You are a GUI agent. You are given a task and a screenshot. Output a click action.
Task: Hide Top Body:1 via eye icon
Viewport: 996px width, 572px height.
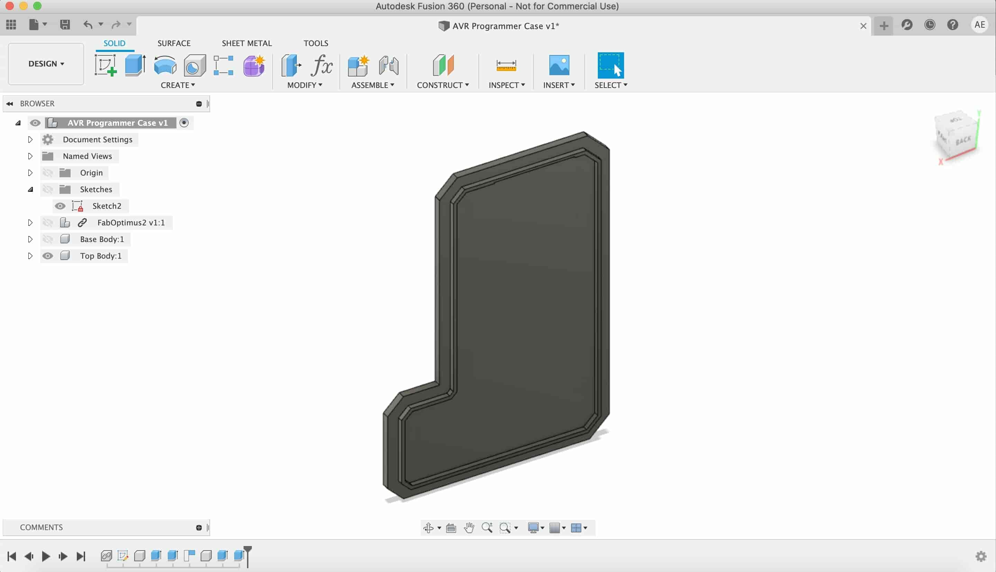48,256
